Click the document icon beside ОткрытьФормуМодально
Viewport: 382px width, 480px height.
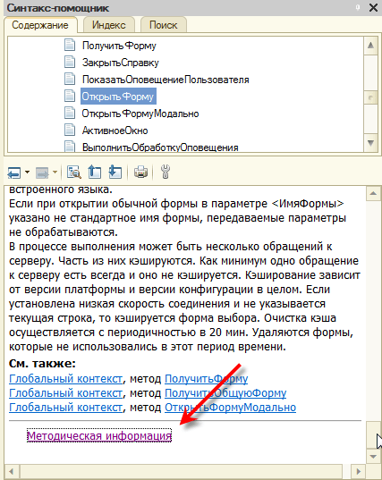[x=70, y=113]
